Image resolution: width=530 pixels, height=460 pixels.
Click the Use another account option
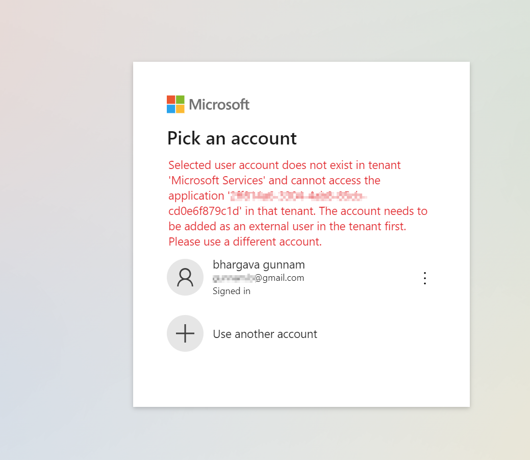point(265,333)
